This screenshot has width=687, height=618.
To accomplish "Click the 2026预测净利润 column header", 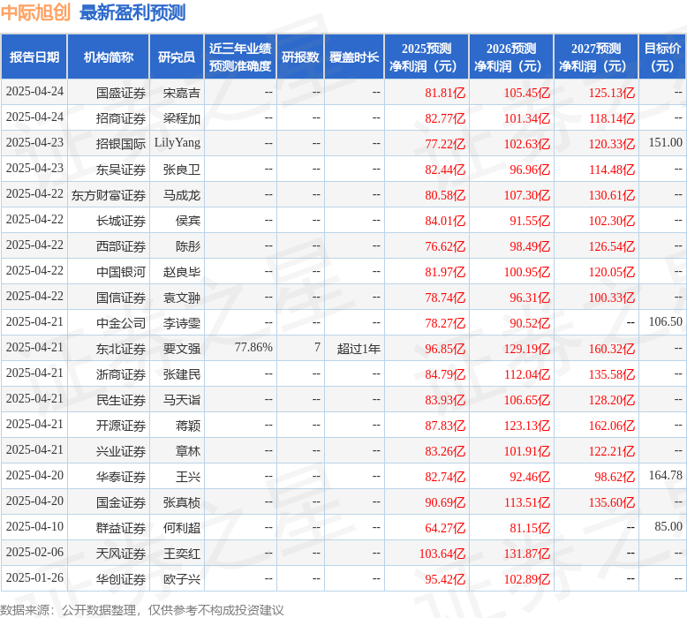I will 511,57.
